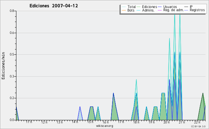Click the Ediciones/min axis title
The image size is (209, 129).
[3, 66]
